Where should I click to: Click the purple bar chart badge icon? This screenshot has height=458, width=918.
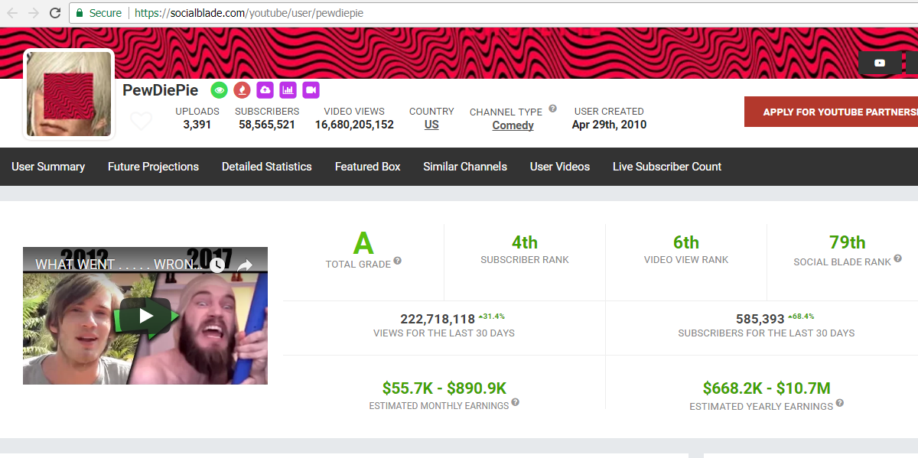coord(288,90)
